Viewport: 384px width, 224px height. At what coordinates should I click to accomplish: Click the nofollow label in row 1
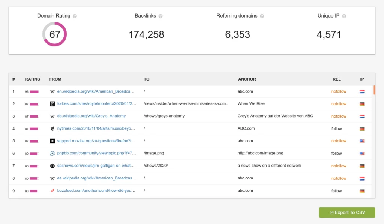pyautogui.click(x=339, y=91)
